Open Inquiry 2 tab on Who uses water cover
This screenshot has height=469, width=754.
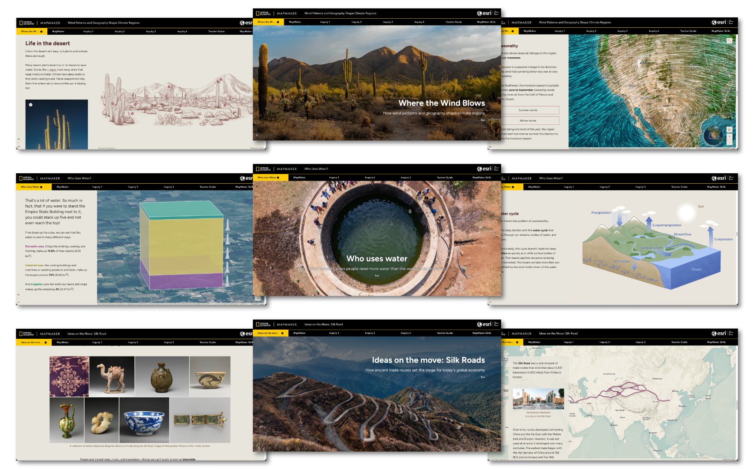coord(370,177)
